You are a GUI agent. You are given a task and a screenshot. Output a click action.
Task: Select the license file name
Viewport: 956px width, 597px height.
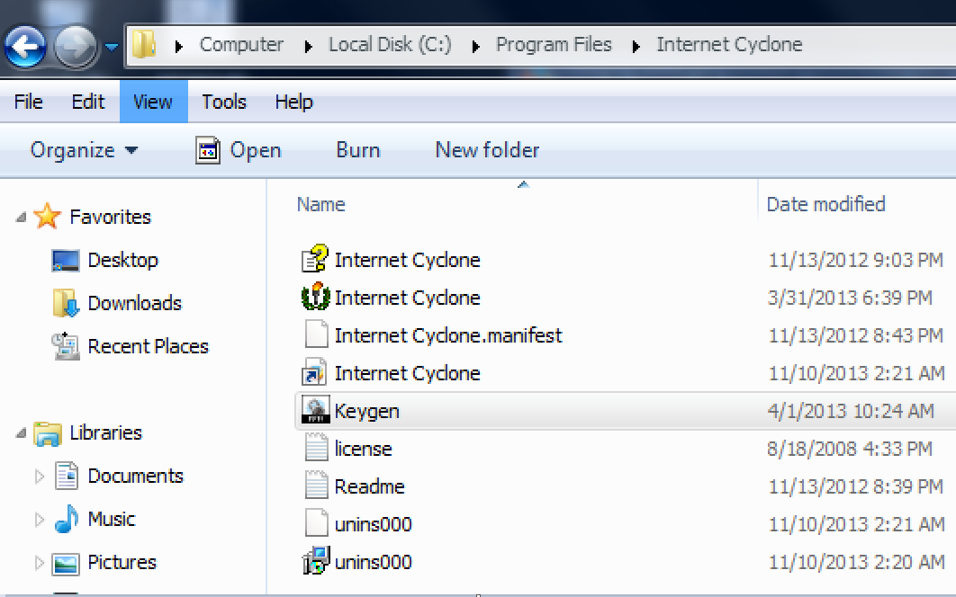(364, 449)
